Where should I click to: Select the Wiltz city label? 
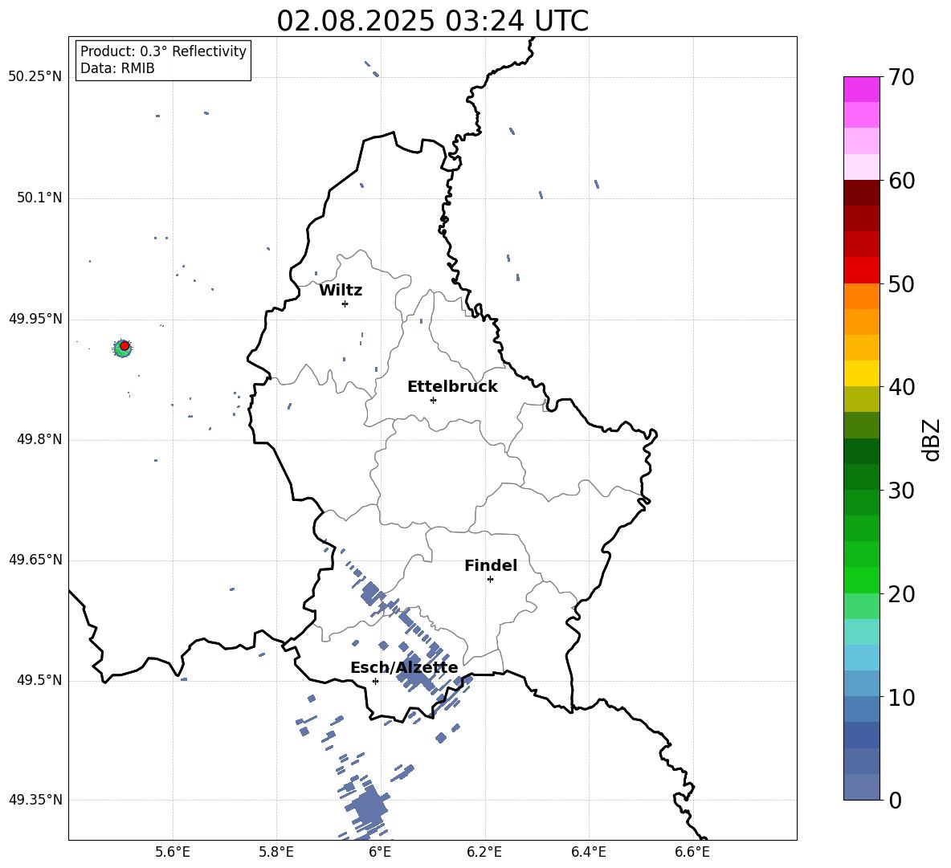pos(341,291)
